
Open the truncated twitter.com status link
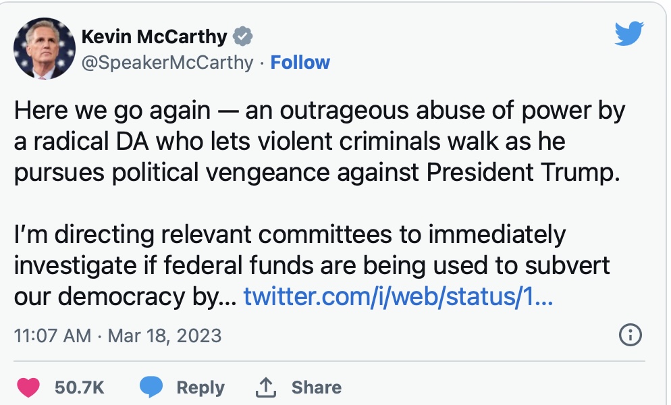click(398, 296)
